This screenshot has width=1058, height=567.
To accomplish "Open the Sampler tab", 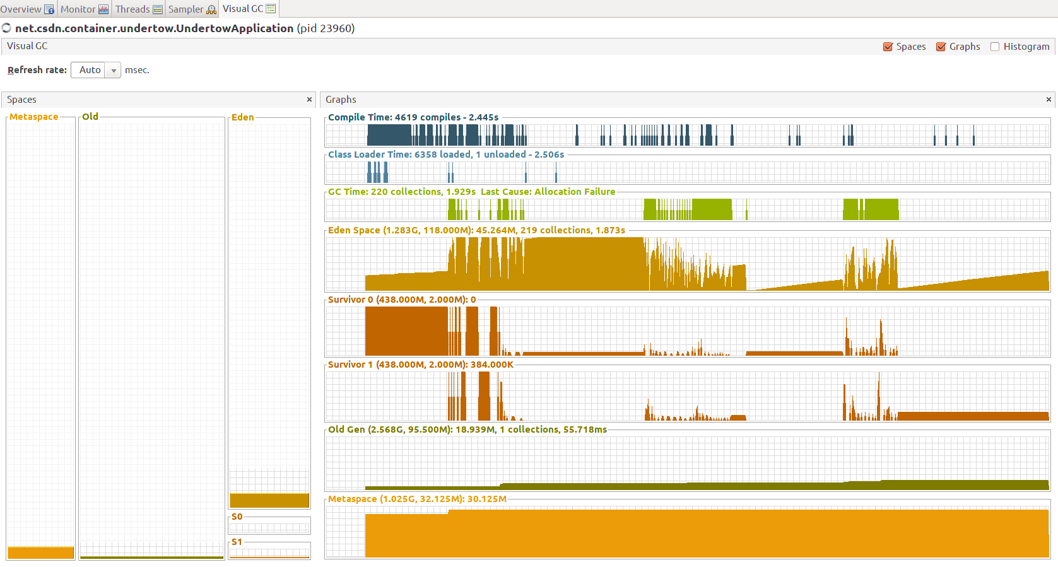I will click(x=185, y=9).
